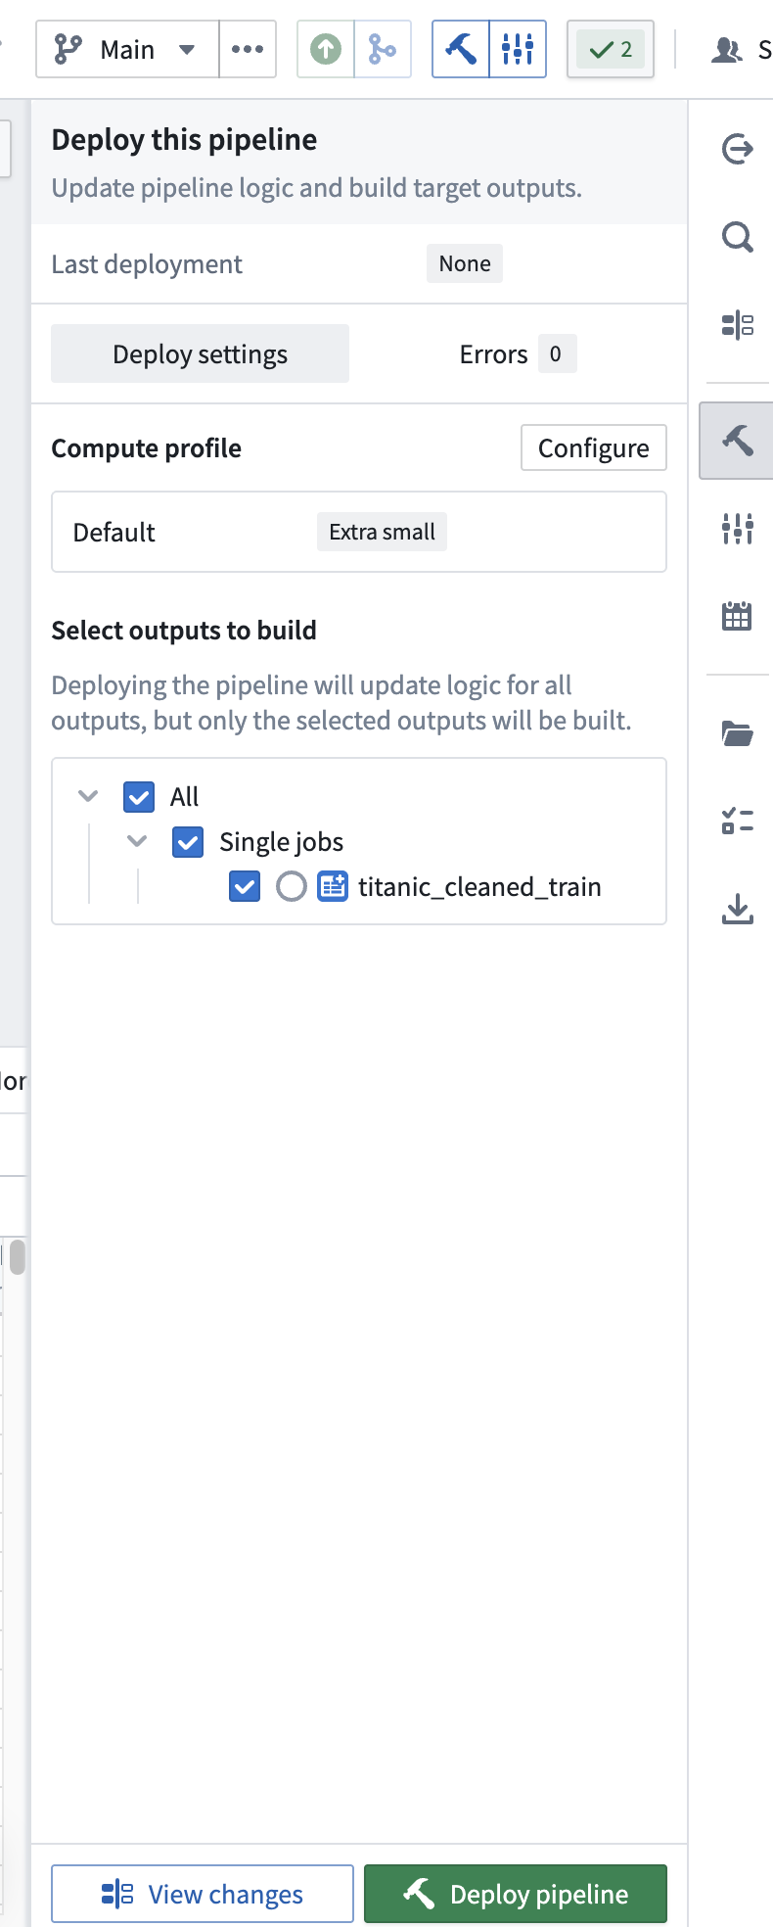Image resolution: width=773 pixels, height=1927 pixels.
Task: Click the sliders settings icon in top toolbar
Action: click(518, 49)
